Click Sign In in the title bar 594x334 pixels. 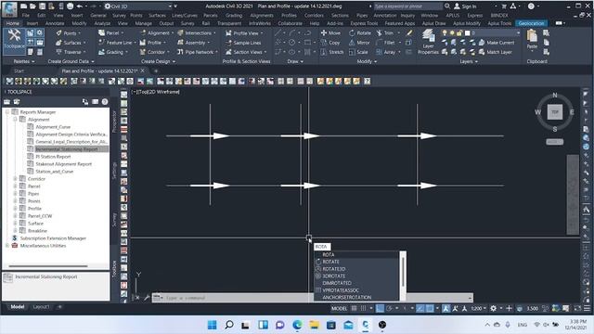click(x=465, y=6)
